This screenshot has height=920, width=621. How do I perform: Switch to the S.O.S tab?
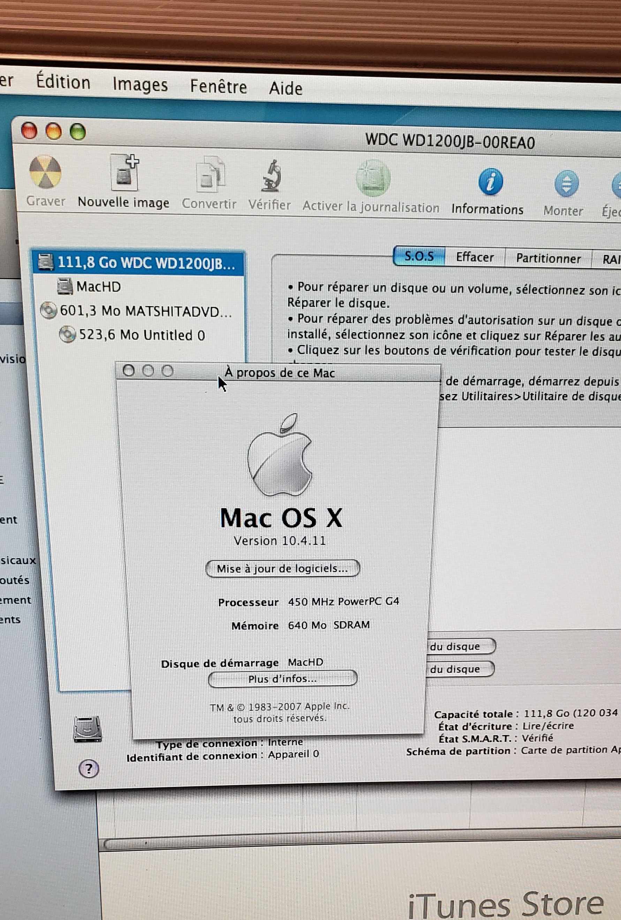point(419,257)
